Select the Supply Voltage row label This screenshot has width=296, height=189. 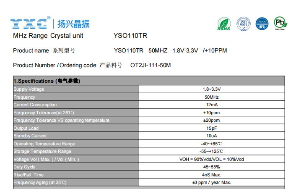(x=29, y=89)
